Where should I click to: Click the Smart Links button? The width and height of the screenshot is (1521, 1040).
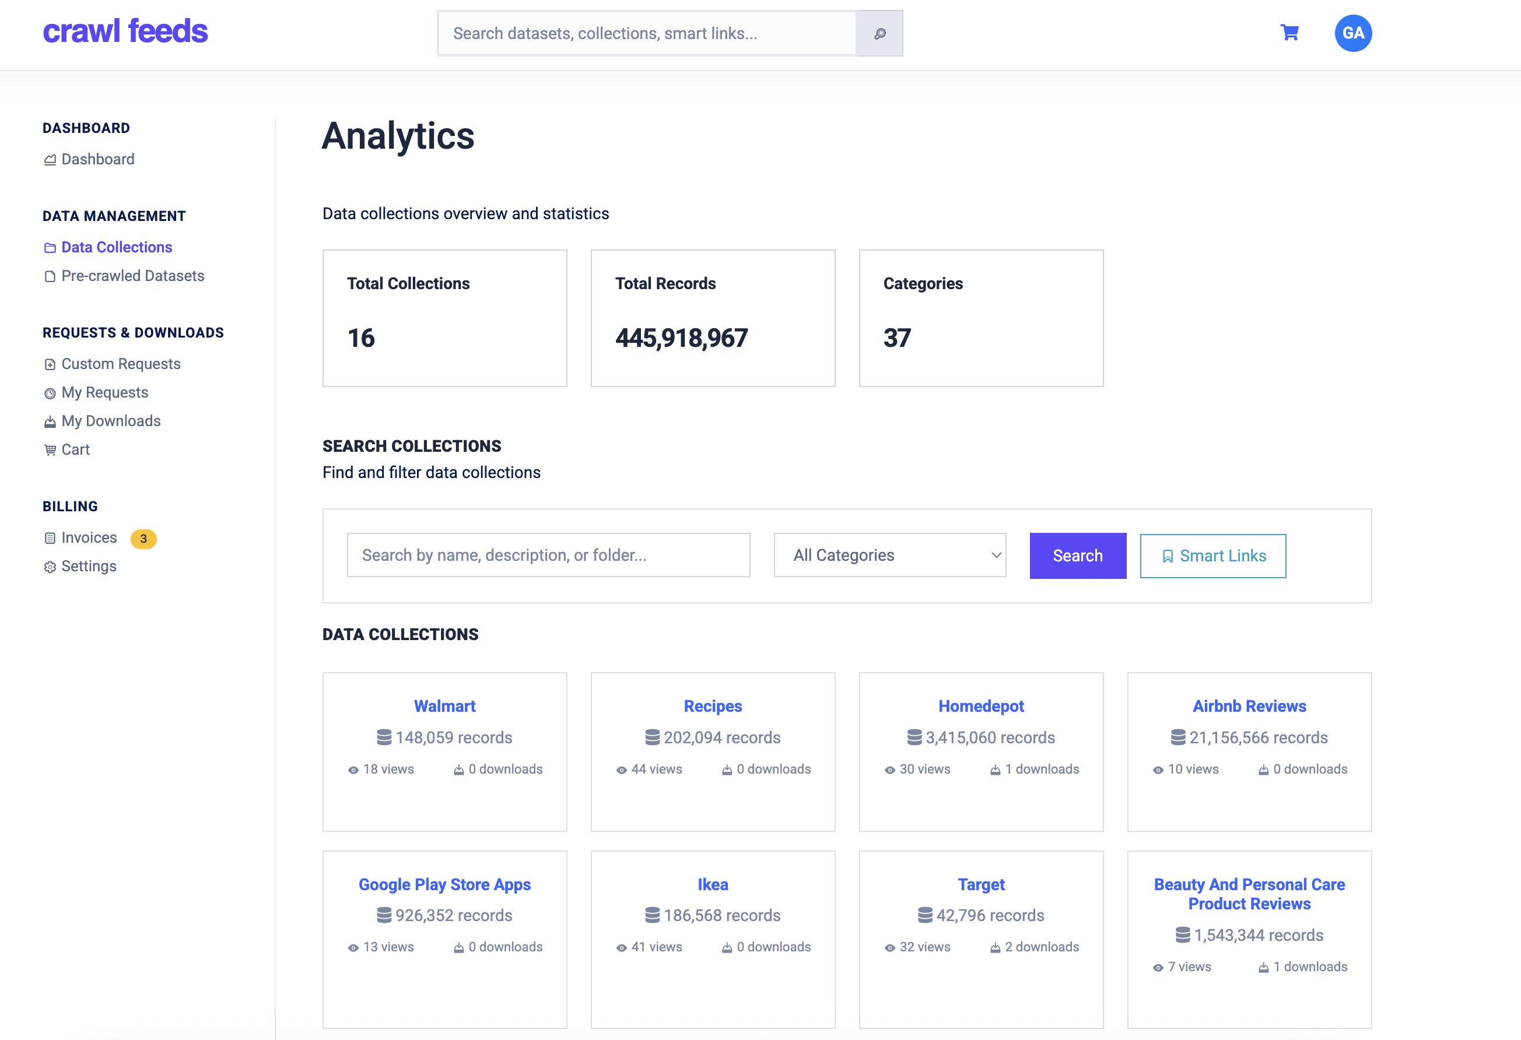pyautogui.click(x=1212, y=556)
